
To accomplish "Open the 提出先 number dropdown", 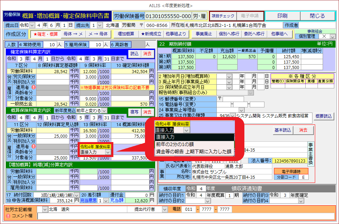I will pyautogui.click(x=99, y=25).
